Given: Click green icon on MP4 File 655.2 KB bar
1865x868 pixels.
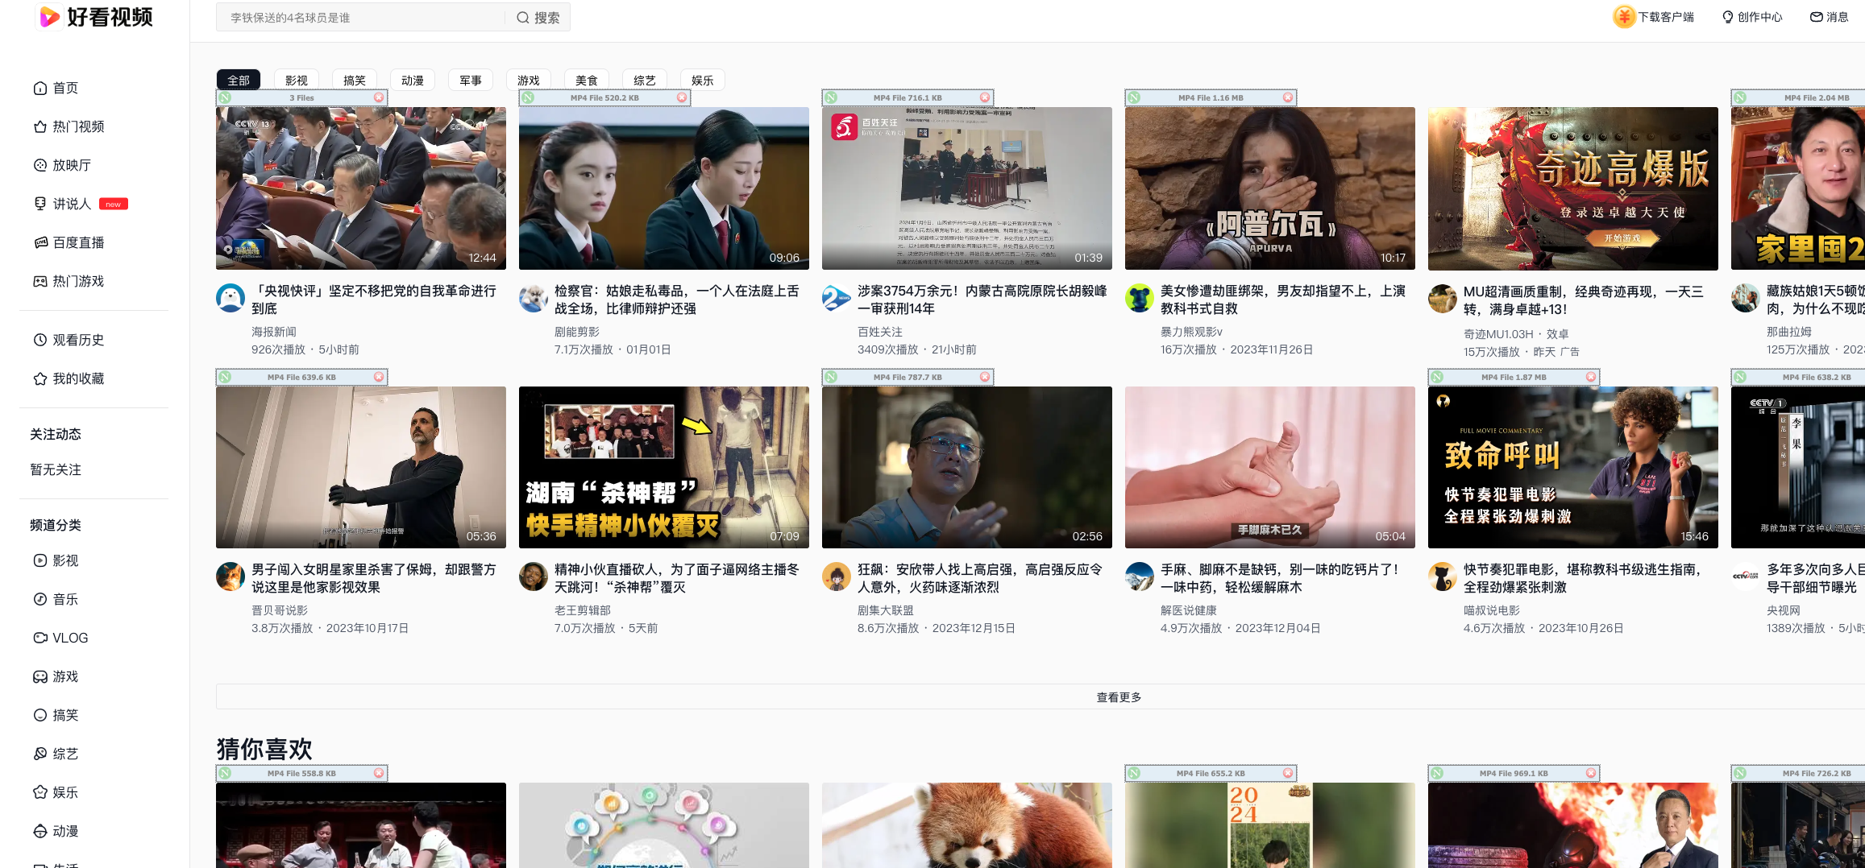Looking at the screenshot, I should pyautogui.click(x=1134, y=773).
